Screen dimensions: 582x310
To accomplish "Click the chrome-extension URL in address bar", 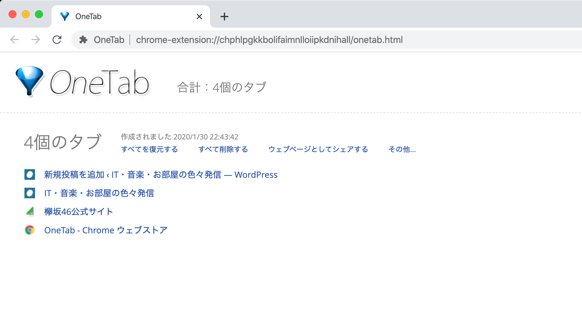I will (269, 40).
